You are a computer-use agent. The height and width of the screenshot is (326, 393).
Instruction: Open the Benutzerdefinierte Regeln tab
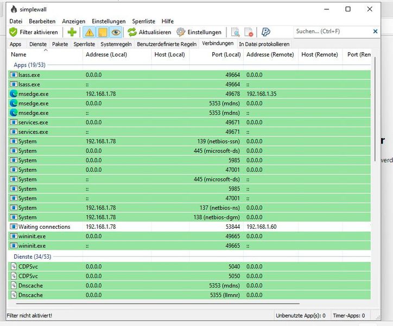(x=167, y=44)
